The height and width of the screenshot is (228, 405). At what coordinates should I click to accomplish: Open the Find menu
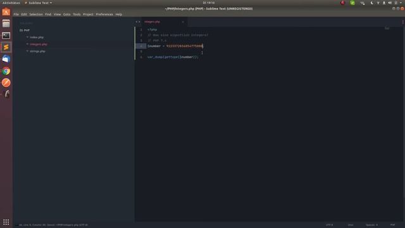[48, 14]
